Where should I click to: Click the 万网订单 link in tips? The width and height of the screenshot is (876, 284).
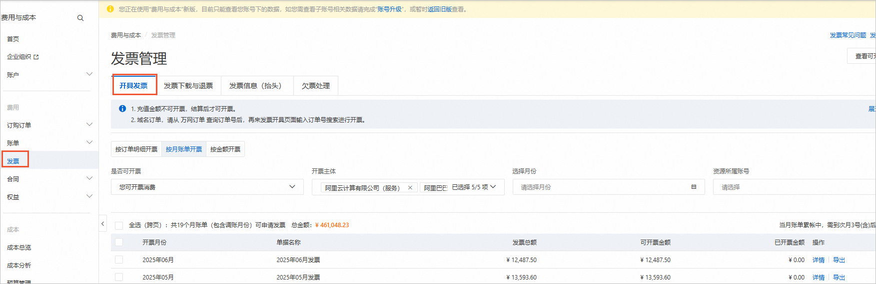click(192, 120)
